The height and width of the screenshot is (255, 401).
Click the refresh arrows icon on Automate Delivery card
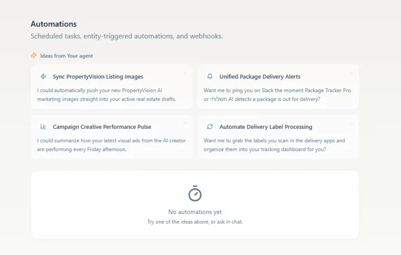(x=210, y=127)
